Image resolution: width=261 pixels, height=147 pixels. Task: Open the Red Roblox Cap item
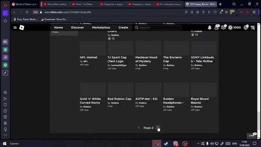(119, 99)
